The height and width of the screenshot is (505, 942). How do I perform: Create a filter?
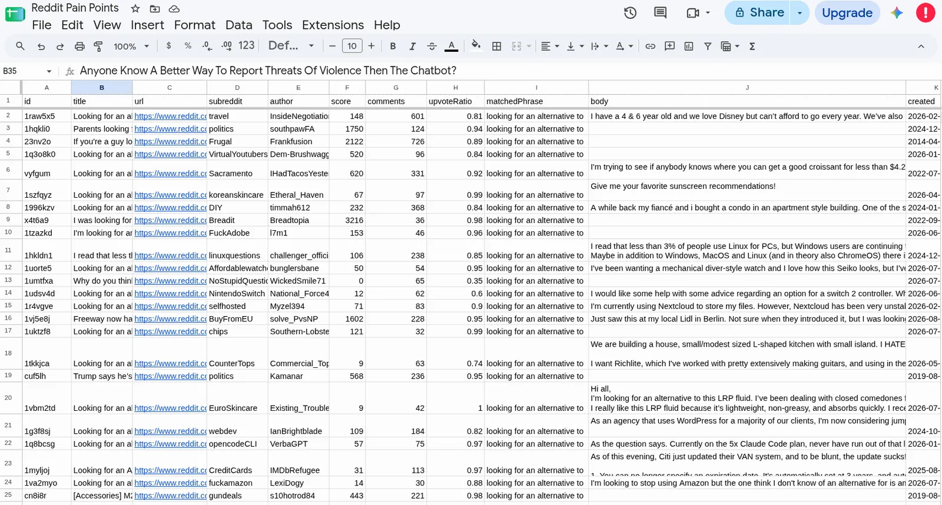[708, 46]
